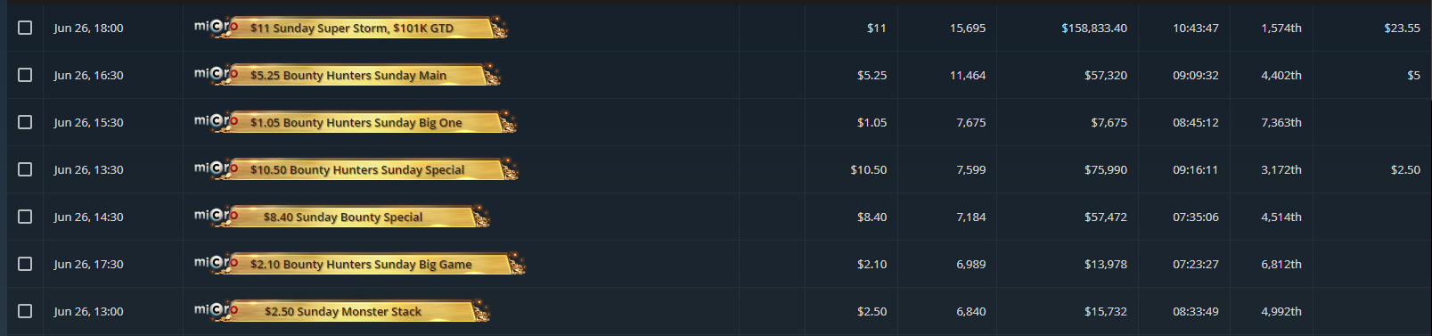The image size is (1432, 336).
Task: Click the micro badge of $1.05 Bounty Hunters Big One
Action: 217,121
